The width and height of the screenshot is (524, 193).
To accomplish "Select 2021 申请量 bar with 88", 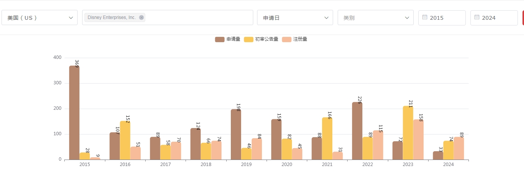I will [x=317, y=149].
